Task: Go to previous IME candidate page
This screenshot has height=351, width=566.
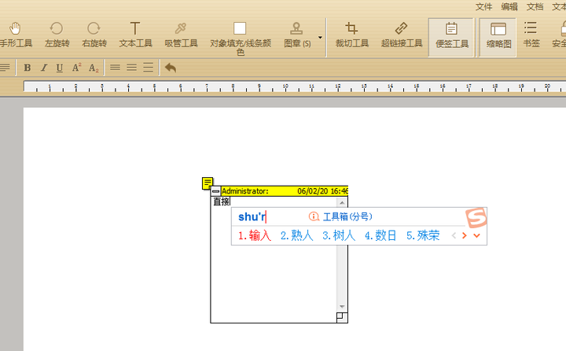Action: tap(454, 235)
